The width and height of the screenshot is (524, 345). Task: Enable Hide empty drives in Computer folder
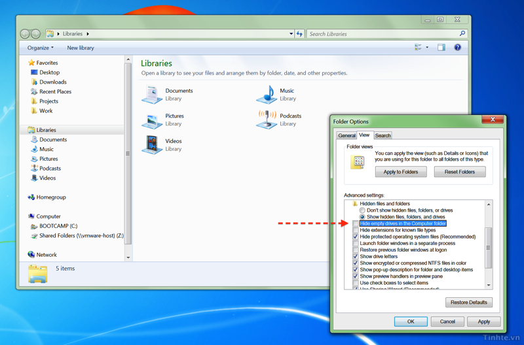(356, 223)
